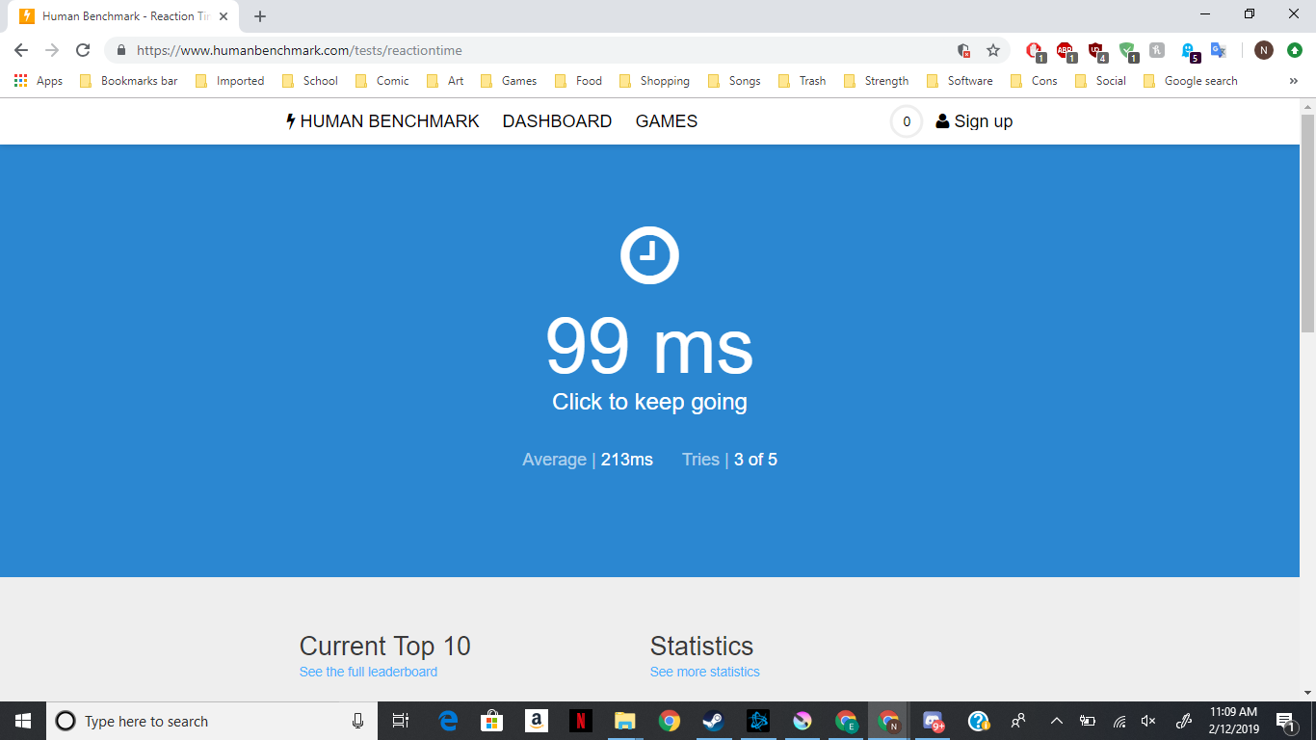
Task: Open the Software bookmarks folder
Action: pyautogui.click(x=960, y=81)
